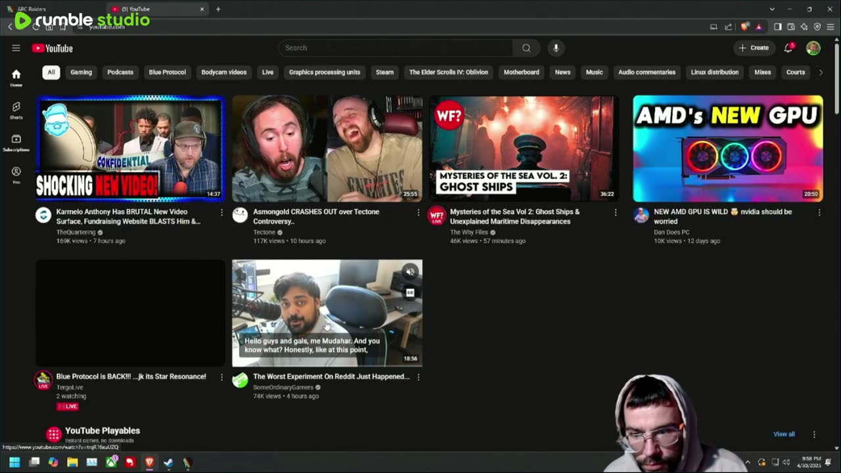This screenshot has height=473, width=841.
Task: Click the YouTube Playables grid icon
Action: (x=54, y=434)
